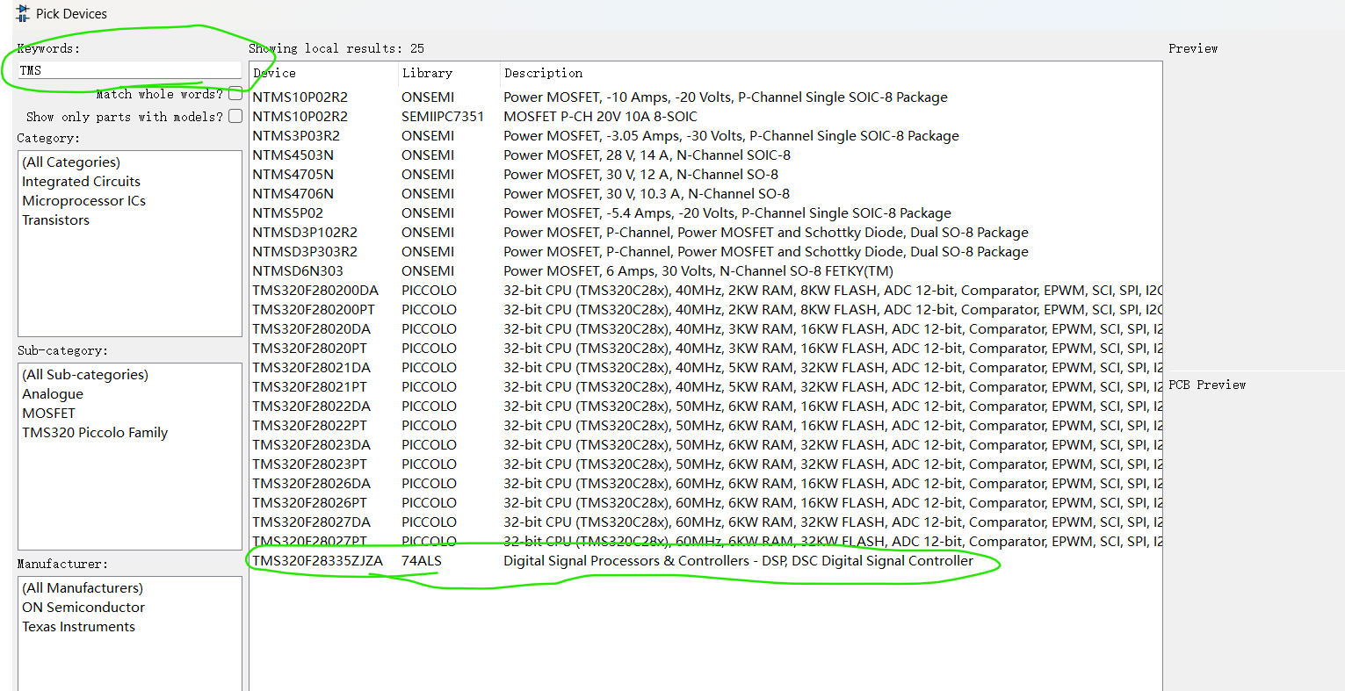1345x691 pixels.
Task: Click the Keywords field containing TMS
Action: [129, 70]
